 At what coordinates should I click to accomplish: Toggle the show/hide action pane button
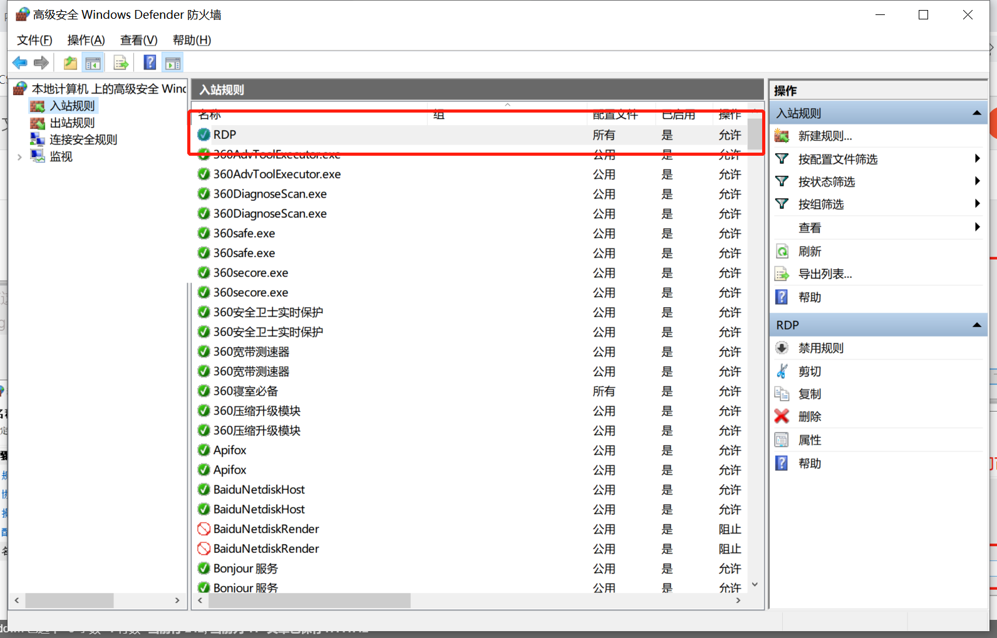click(x=173, y=63)
